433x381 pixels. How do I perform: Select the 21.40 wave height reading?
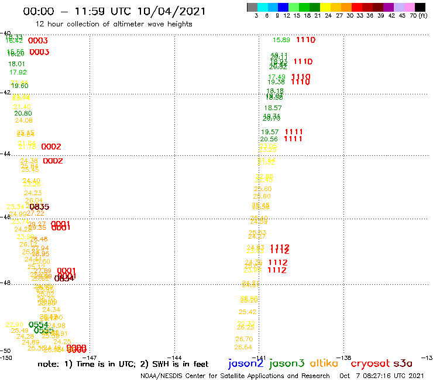point(22,107)
